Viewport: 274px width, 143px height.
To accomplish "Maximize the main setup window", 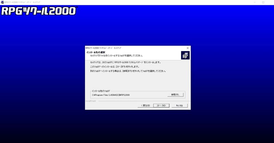I will (x=263, y=2).
